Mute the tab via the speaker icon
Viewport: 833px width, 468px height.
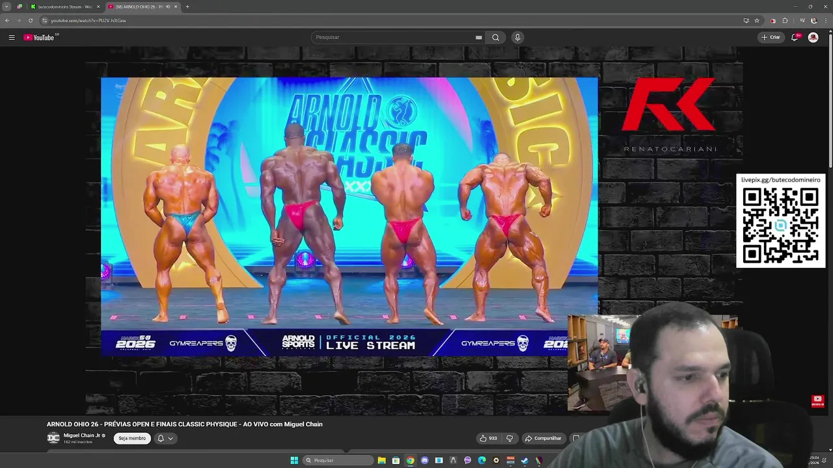click(167, 6)
